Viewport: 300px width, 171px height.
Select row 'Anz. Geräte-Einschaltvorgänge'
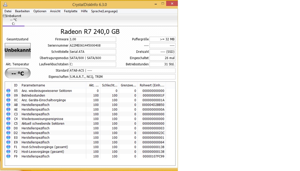tap(85, 100)
